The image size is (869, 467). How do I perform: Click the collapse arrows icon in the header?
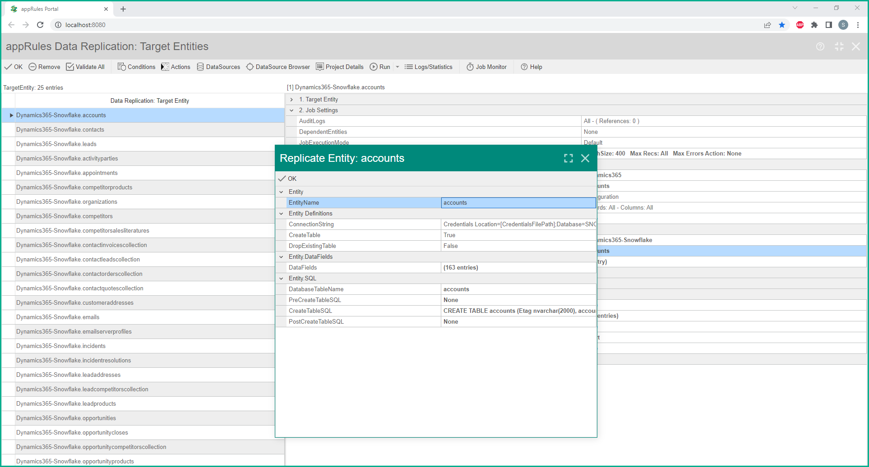[x=839, y=46]
